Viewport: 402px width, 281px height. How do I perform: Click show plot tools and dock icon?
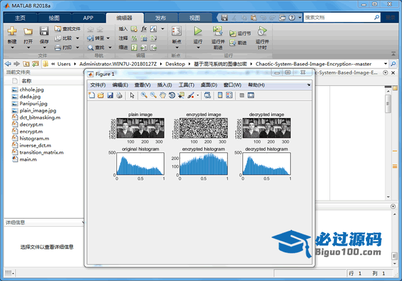[251, 96]
